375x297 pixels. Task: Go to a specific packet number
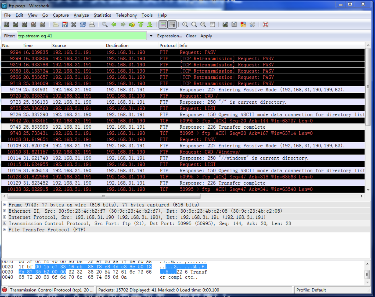[132, 25]
